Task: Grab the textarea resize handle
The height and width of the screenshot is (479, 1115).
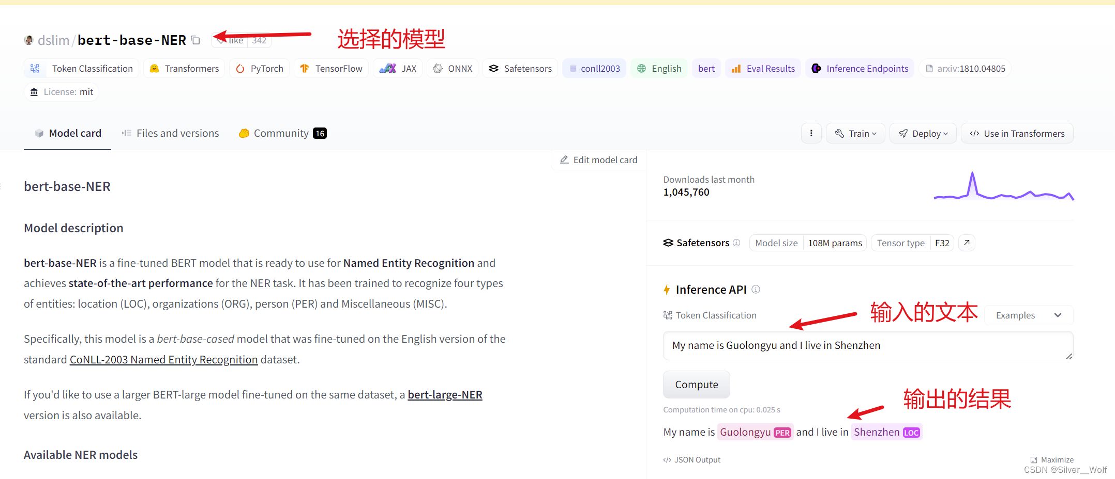Action: 1069,356
